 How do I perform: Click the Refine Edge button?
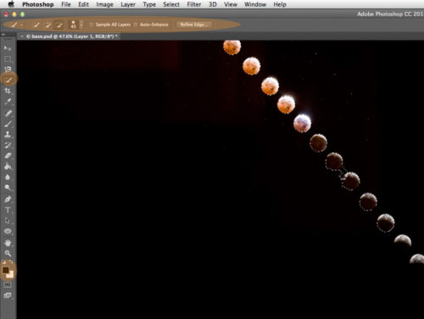[194, 25]
